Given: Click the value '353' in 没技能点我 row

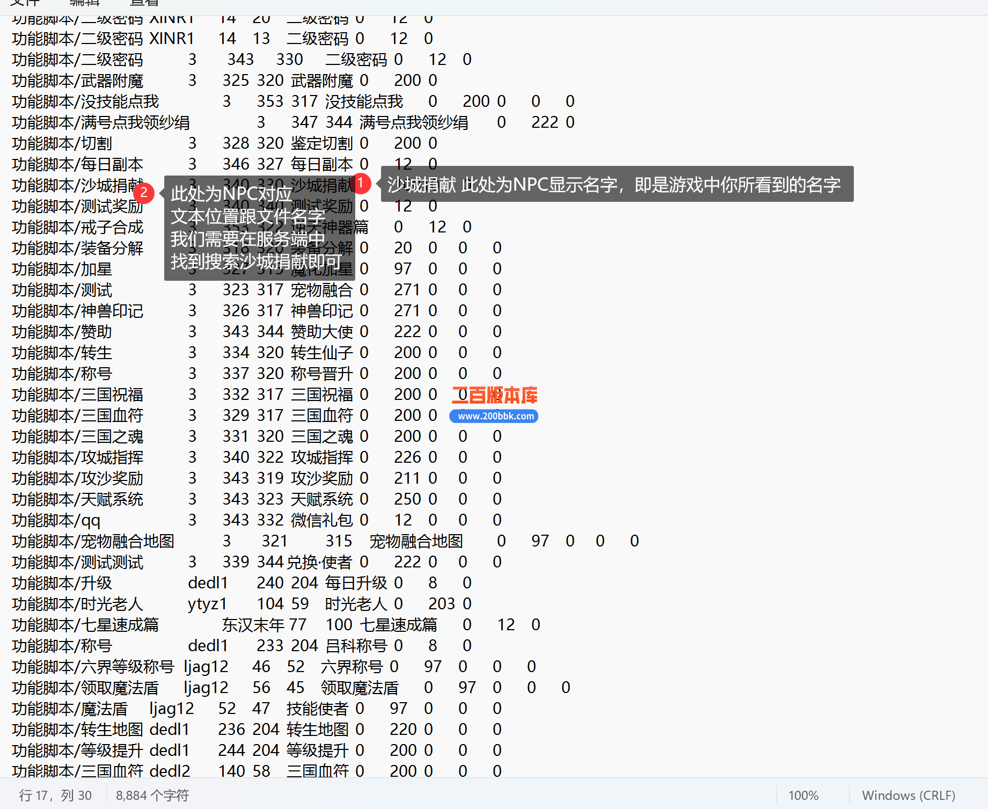Looking at the screenshot, I should 270,101.
